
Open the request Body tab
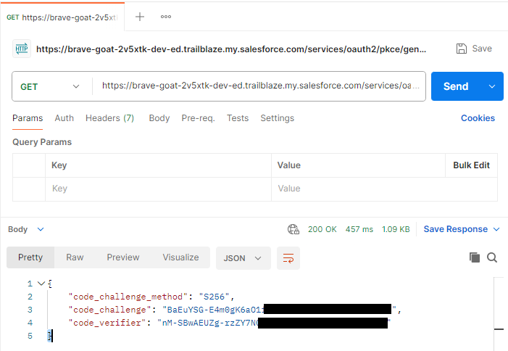click(x=159, y=118)
